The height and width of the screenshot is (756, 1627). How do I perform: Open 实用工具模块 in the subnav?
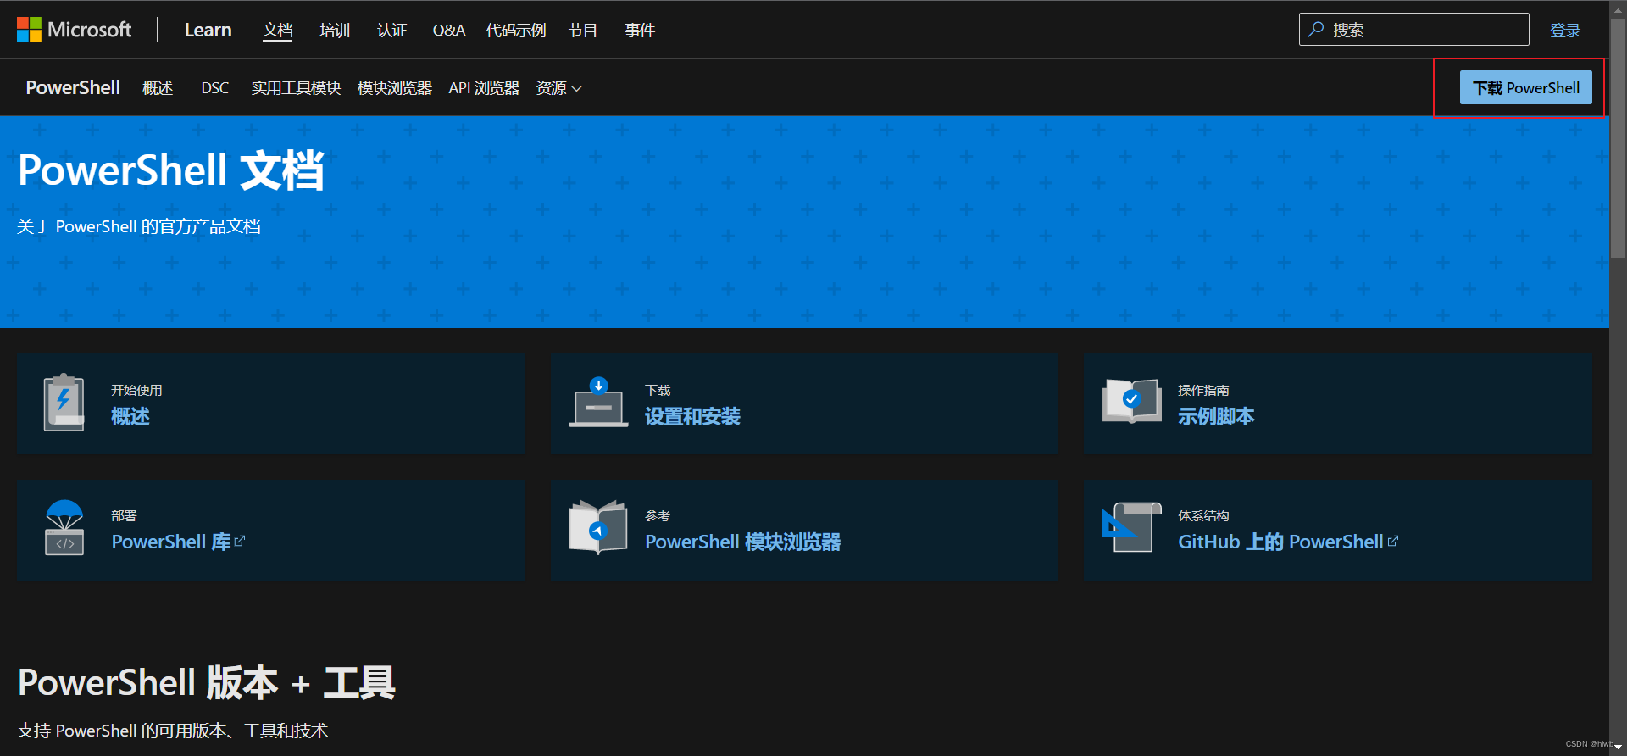[x=296, y=88]
